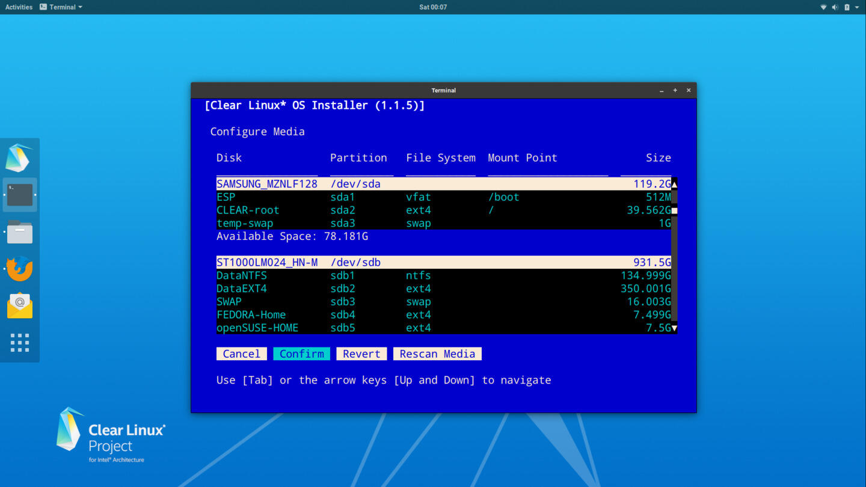Launch the Files manager from dock
The height and width of the screenshot is (487, 866).
(20, 232)
